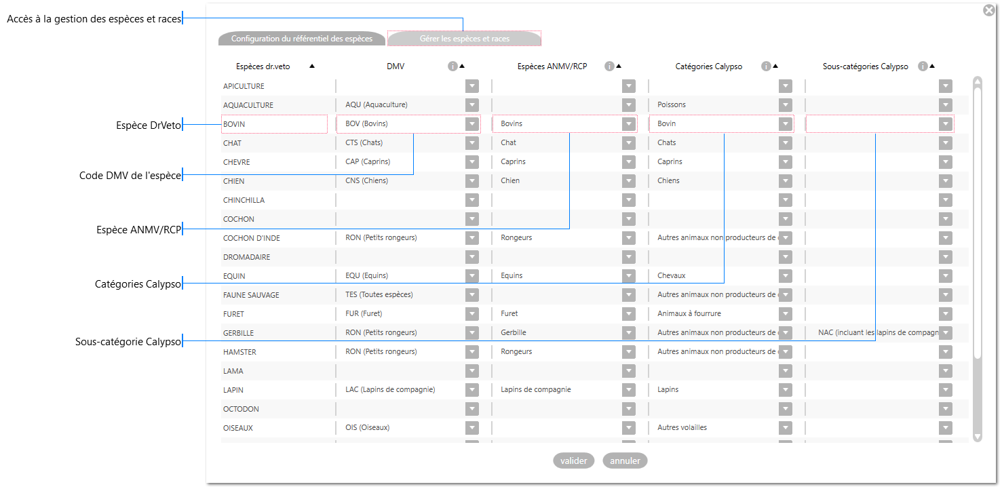1002x489 pixels.
Task: Select the LAPIN species name
Action: 233,390
